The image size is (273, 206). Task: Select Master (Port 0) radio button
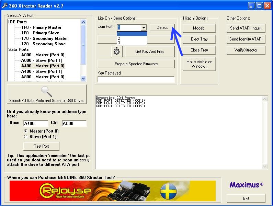point(26,131)
